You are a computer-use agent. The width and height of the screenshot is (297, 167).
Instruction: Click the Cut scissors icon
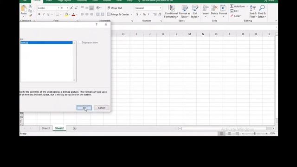[x=30, y=6]
